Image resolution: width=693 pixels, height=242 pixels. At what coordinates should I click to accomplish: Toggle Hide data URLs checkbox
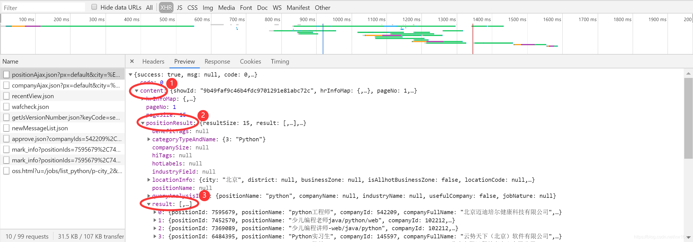94,7
